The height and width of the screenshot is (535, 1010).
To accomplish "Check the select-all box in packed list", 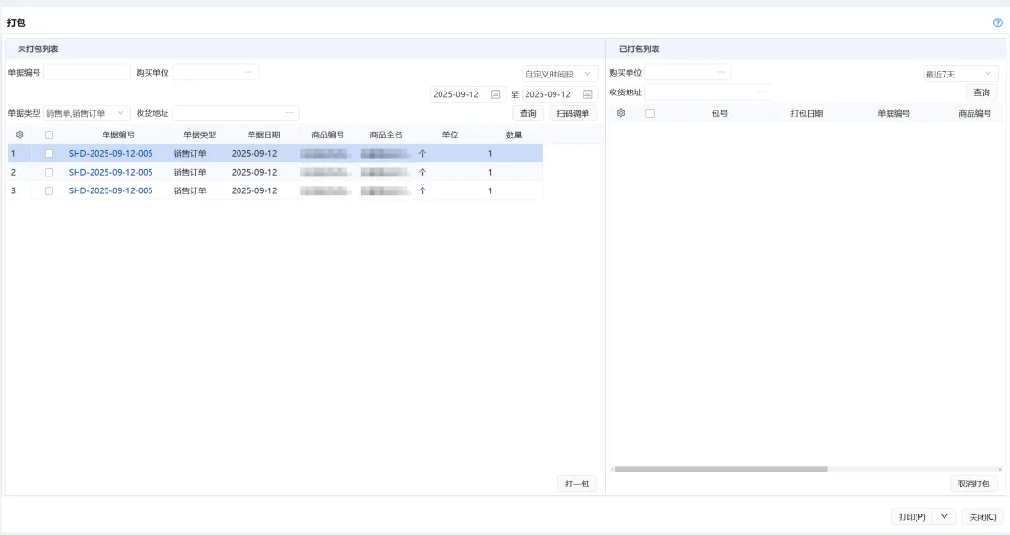I will pyautogui.click(x=650, y=113).
